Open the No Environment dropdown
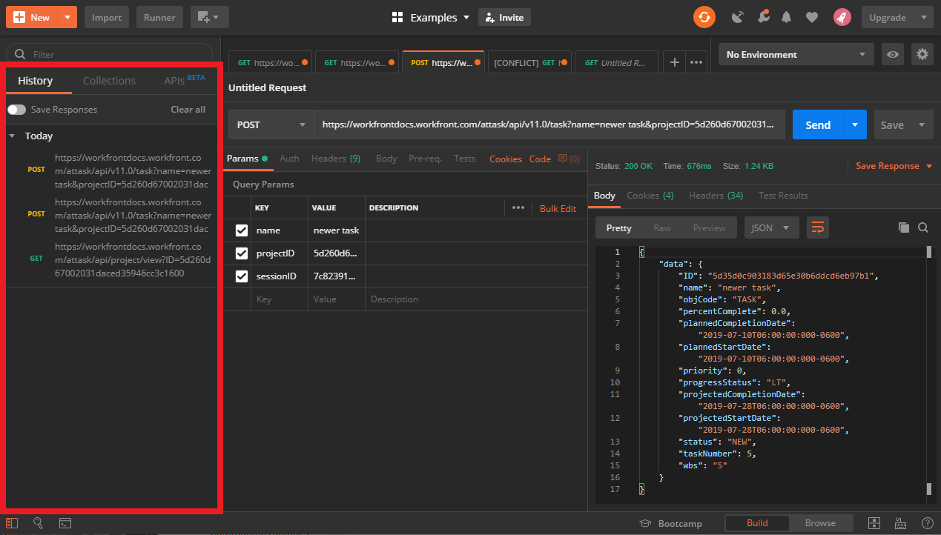Screen dimensions: 941x535 pos(796,54)
